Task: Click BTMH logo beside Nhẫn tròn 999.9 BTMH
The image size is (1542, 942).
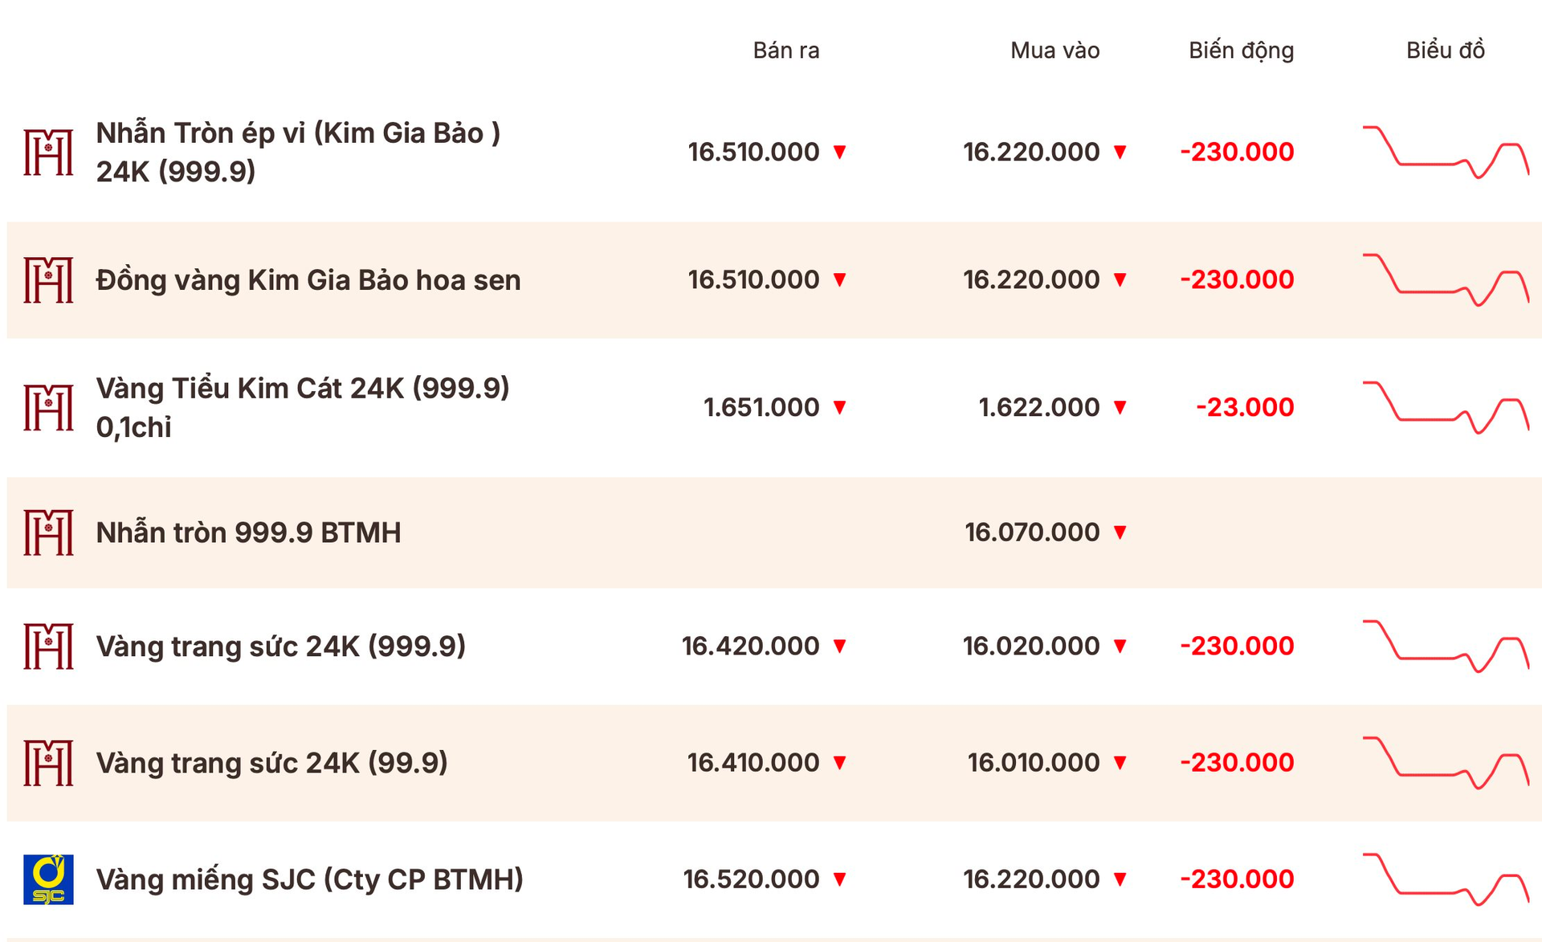Action: pos(48,532)
